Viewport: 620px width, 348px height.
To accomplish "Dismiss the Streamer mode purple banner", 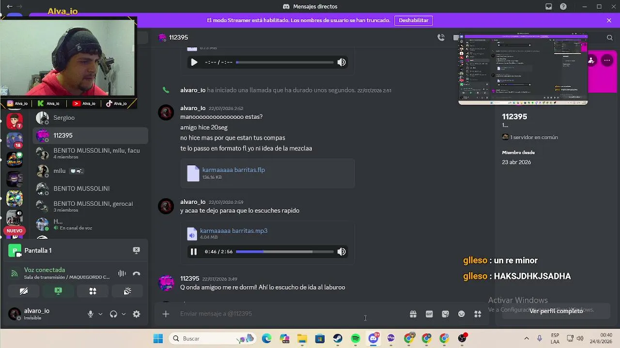I will tap(609, 20).
